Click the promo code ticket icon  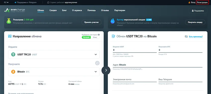[186, 37]
